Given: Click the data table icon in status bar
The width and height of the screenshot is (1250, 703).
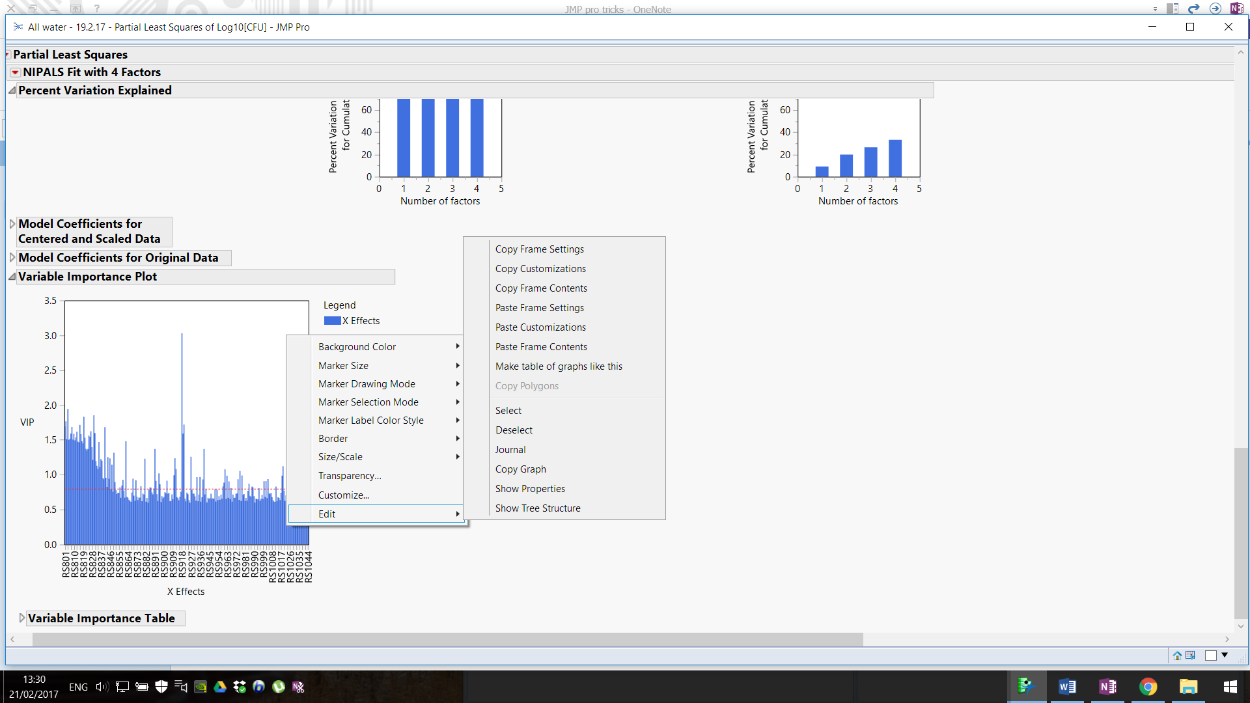Looking at the screenshot, I should (x=1190, y=655).
